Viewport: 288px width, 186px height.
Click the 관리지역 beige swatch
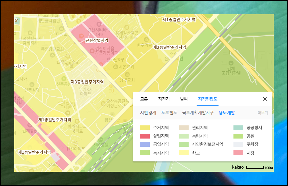point(184,127)
